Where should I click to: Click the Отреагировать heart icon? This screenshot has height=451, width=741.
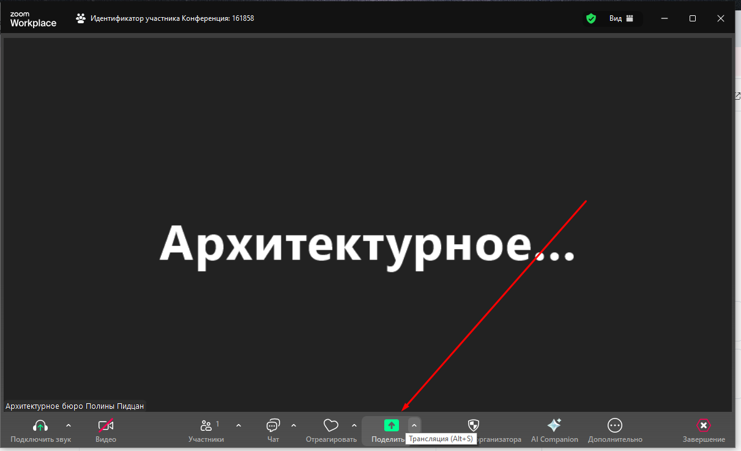click(x=331, y=425)
